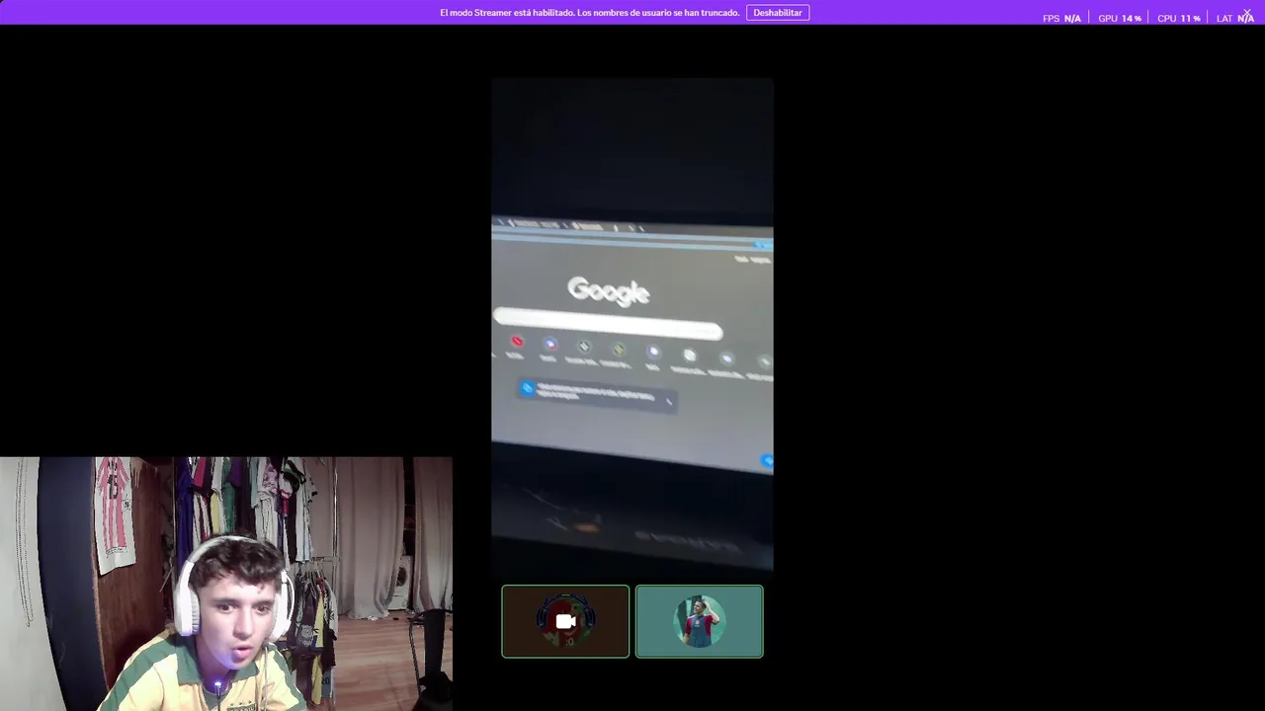Click the white camera icon on left tile

565,621
